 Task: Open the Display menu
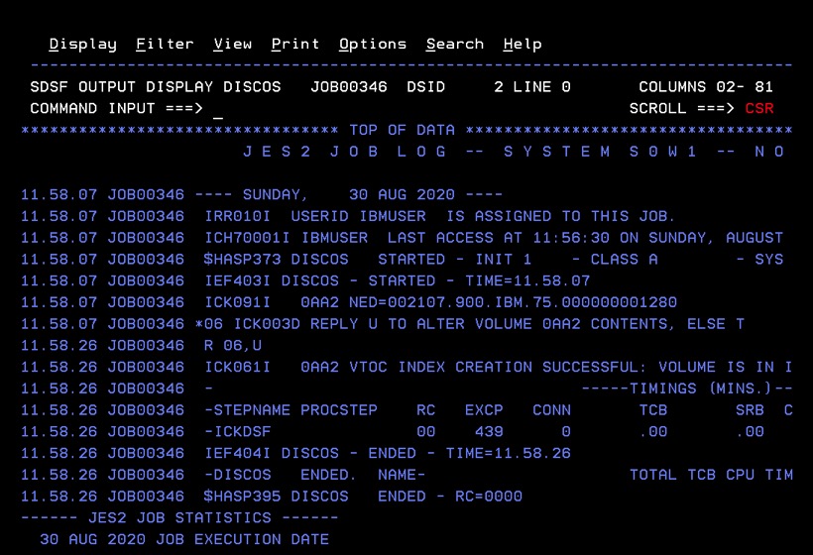tap(83, 45)
